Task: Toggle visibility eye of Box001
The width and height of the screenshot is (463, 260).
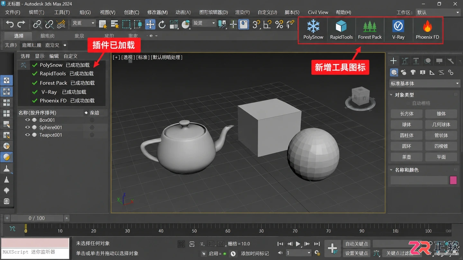Action: [28, 120]
